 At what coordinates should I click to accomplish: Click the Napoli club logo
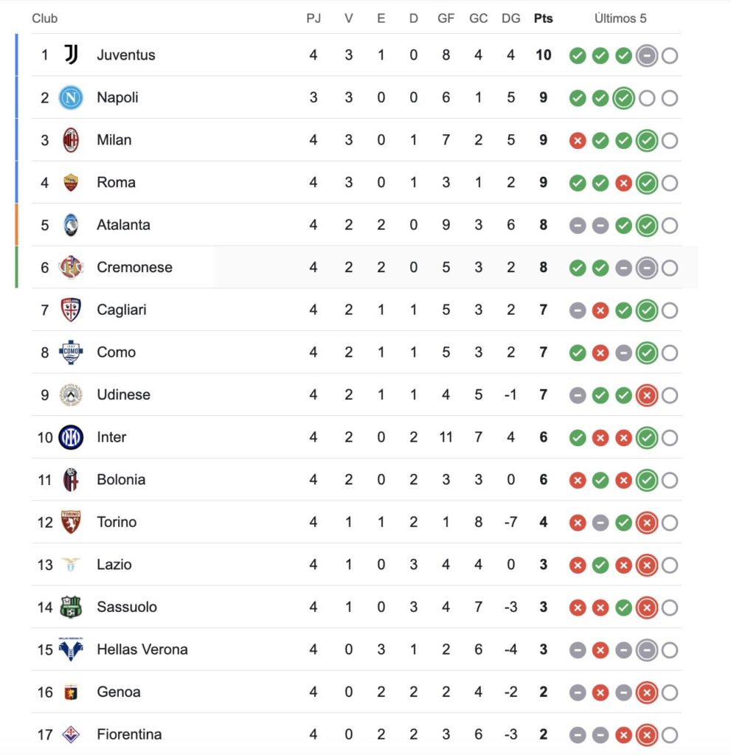pyautogui.click(x=71, y=97)
